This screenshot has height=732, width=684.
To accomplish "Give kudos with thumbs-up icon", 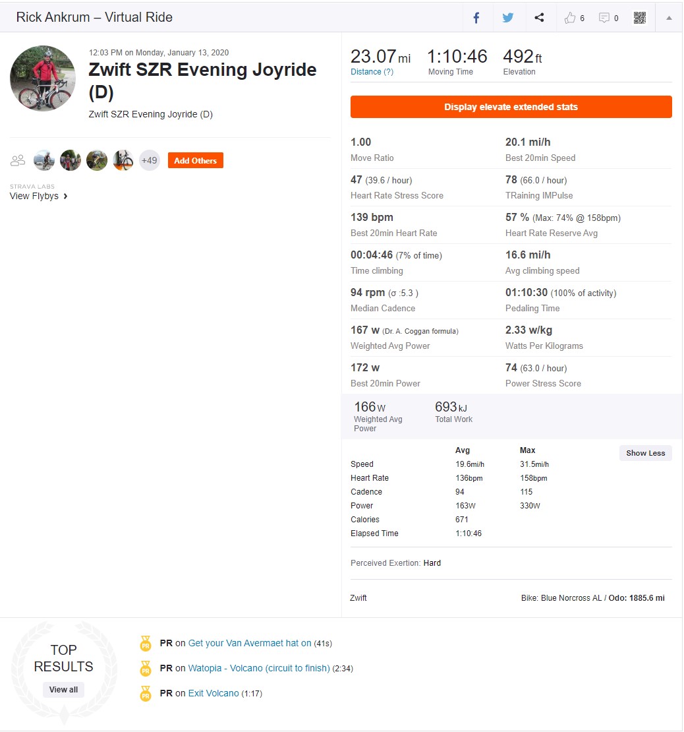I will [570, 18].
